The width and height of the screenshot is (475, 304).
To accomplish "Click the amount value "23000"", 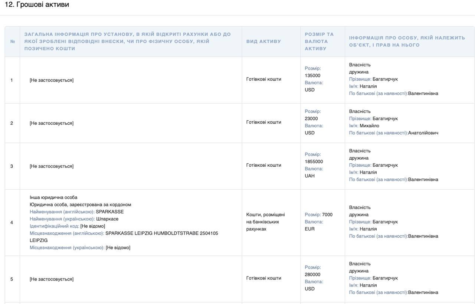I will 311,119.
